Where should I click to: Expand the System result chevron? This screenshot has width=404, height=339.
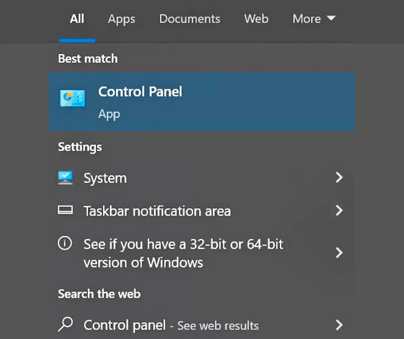click(339, 177)
